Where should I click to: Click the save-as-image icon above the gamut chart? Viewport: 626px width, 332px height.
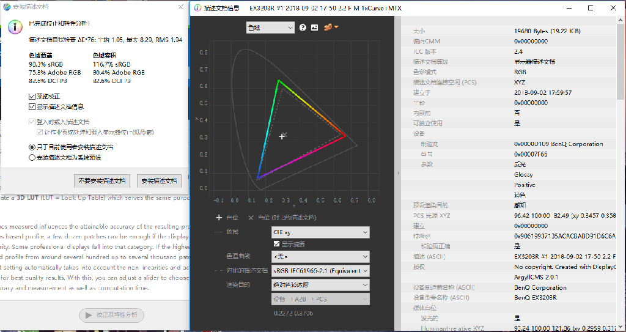pos(314,28)
